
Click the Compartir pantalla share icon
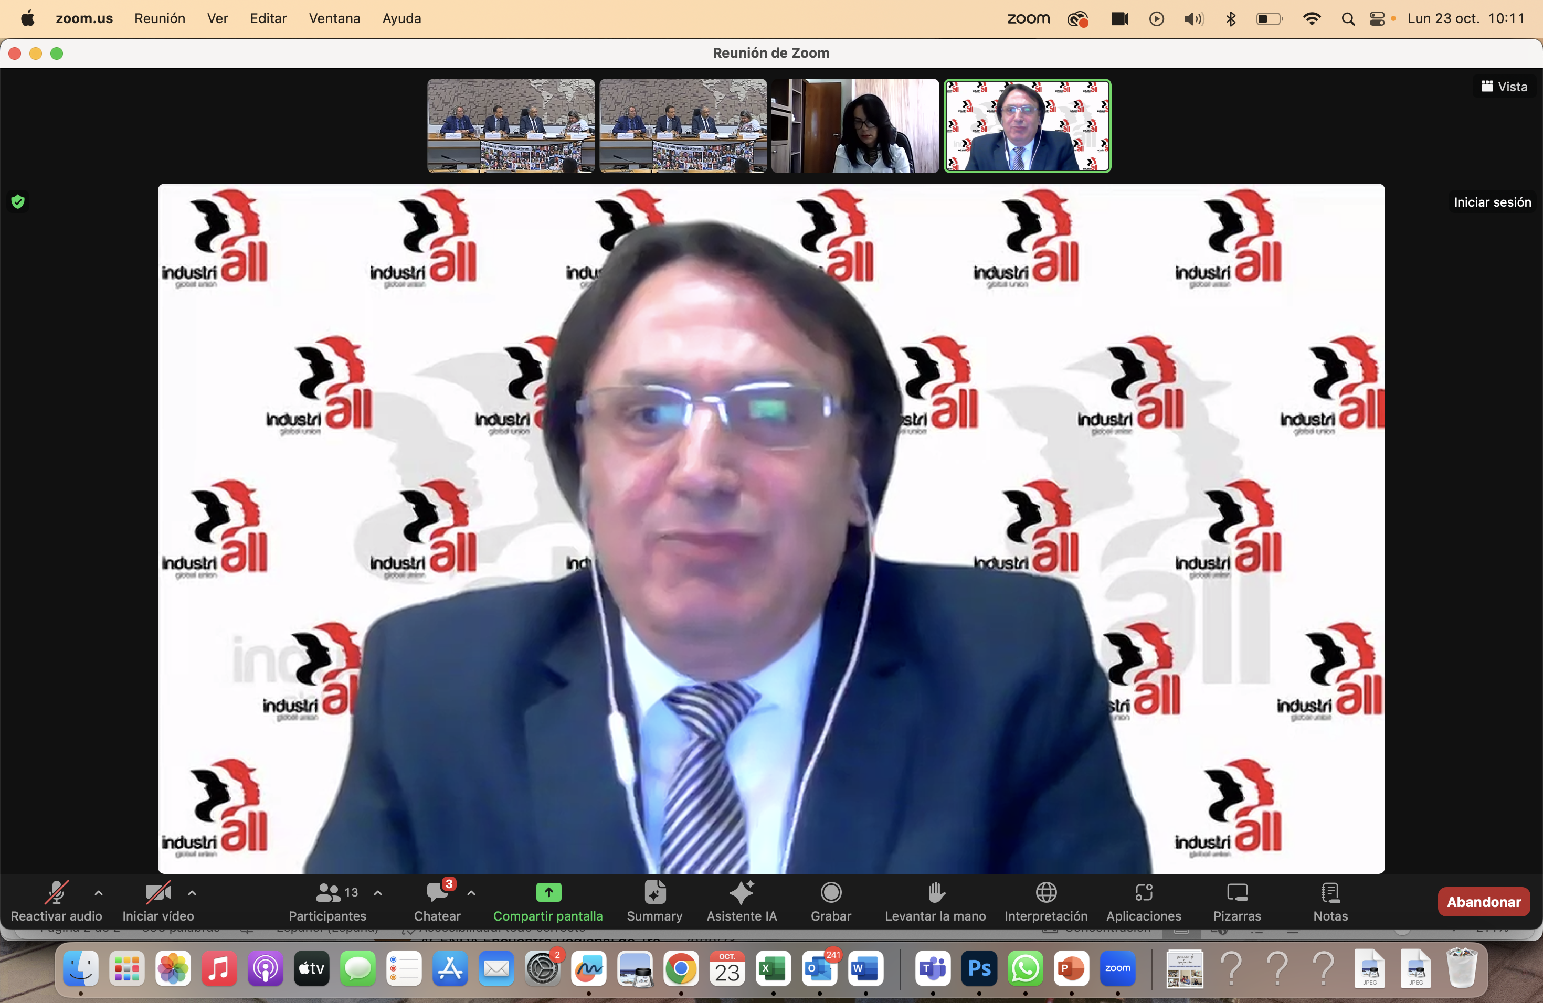coord(548,892)
